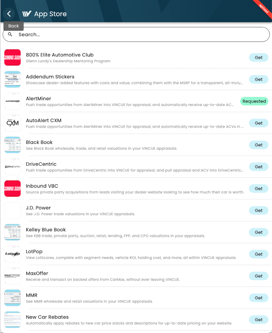Click the LotPop logo icon
The image size is (272, 333).
(x=12, y=254)
